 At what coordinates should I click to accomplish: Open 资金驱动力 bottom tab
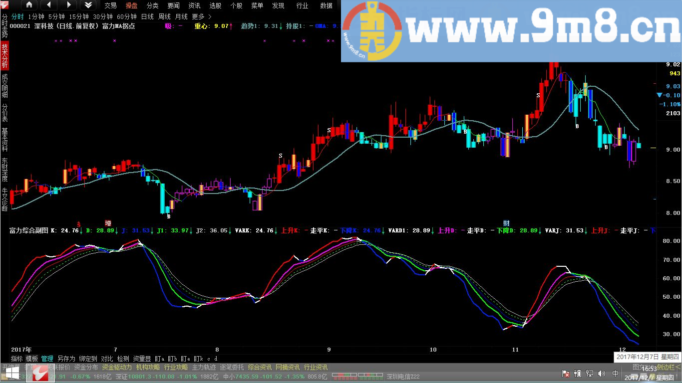[x=117, y=367]
